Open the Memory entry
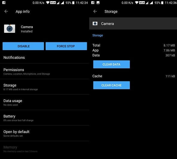This screenshot has height=159, width=177. 44,149
